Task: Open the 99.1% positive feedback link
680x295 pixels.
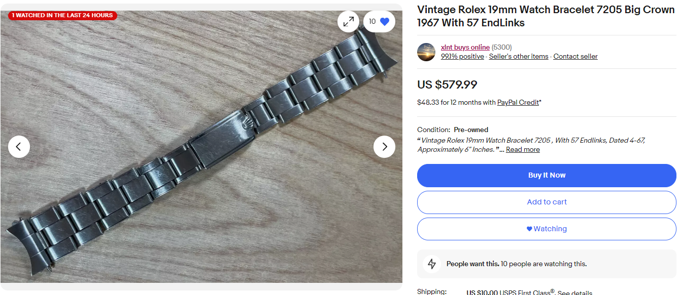Action: (x=462, y=56)
